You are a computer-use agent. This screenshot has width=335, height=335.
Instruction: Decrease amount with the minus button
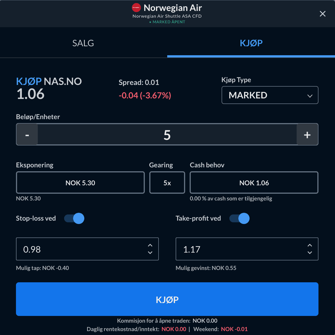click(27, 135)
